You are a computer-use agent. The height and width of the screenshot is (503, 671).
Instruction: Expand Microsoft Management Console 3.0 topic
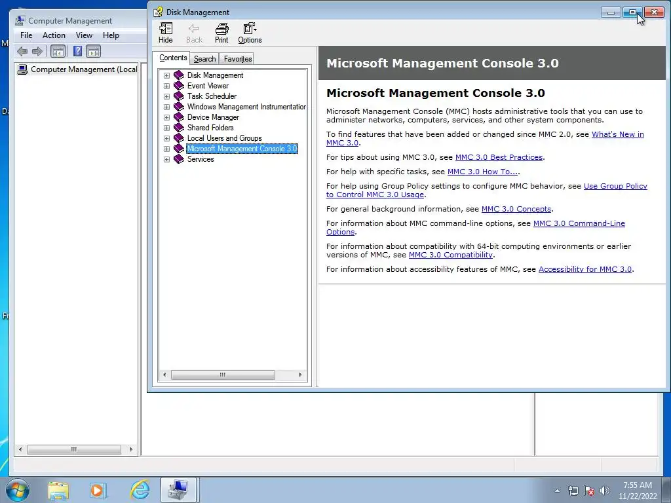[166, 149]
